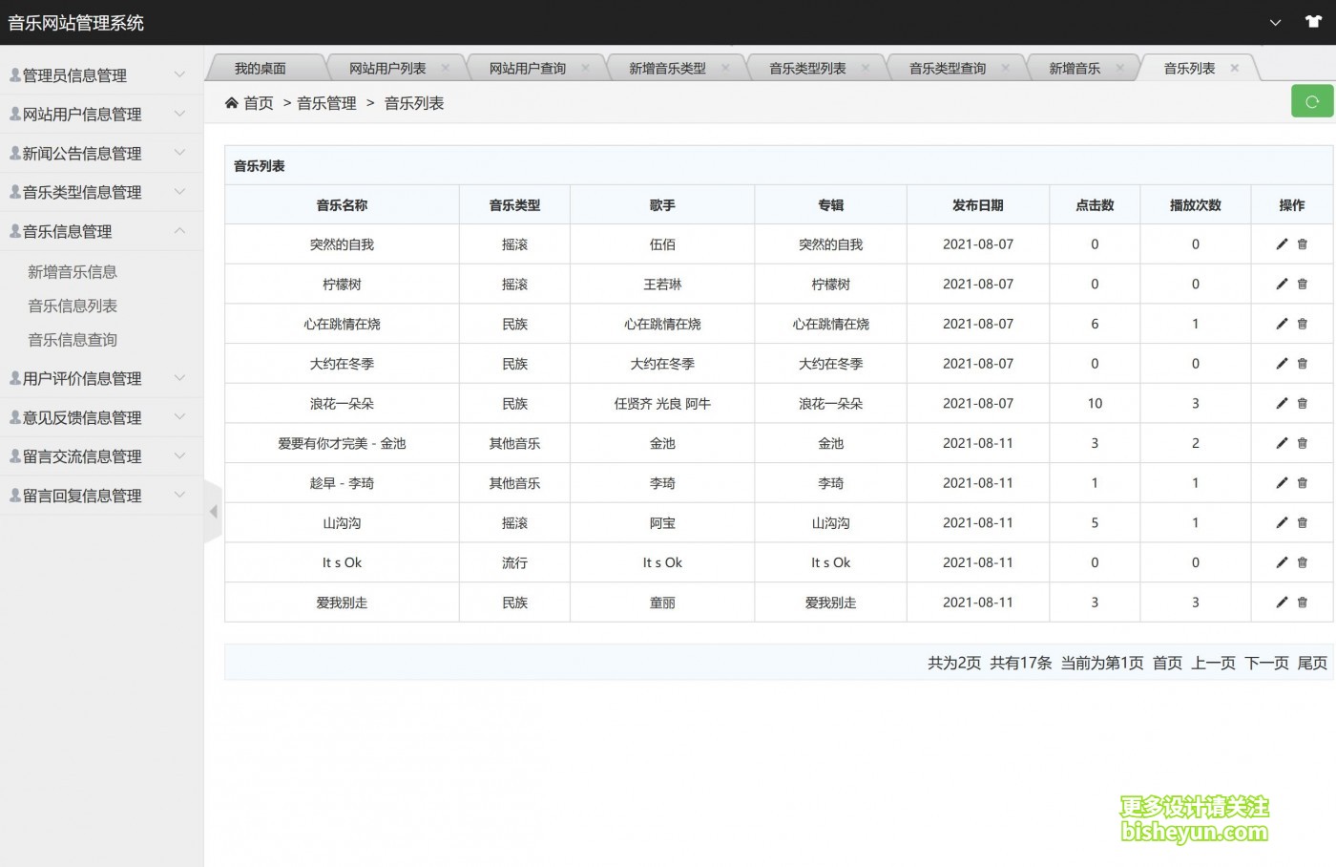The height and width of the screenshot is (867, 1336).
Task: Delete the 山沟沟 music entry
Action: click(x=1303, y=523)
